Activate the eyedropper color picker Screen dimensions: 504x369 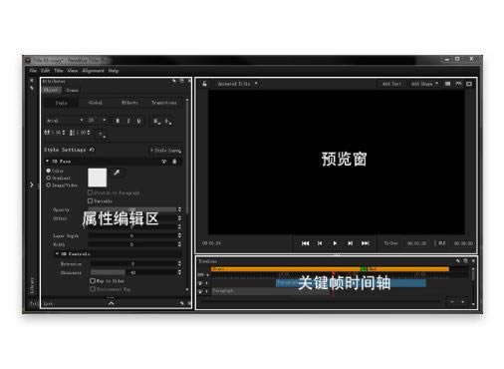117,173
